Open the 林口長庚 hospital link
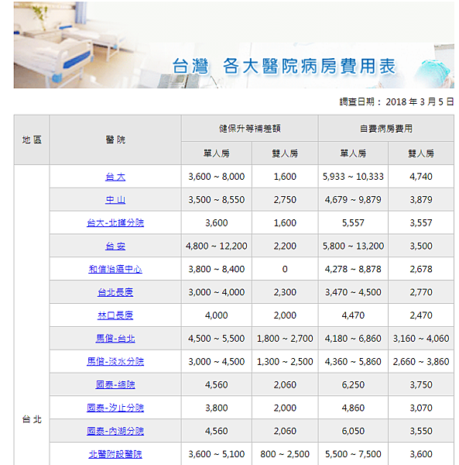Viewport: 459px width, 465px height. coord(115,315)
